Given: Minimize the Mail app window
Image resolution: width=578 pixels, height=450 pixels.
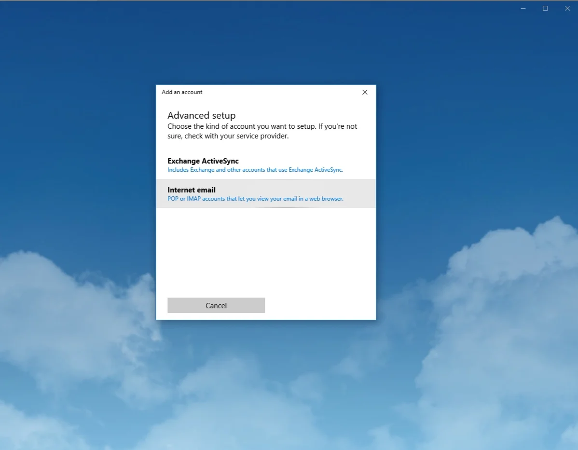Looking at the screenshot, I should (523, 8).
